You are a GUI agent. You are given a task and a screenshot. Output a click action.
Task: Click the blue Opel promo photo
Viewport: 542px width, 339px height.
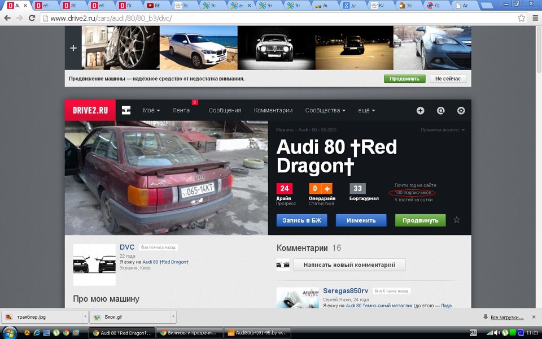[x=432, y=48]
